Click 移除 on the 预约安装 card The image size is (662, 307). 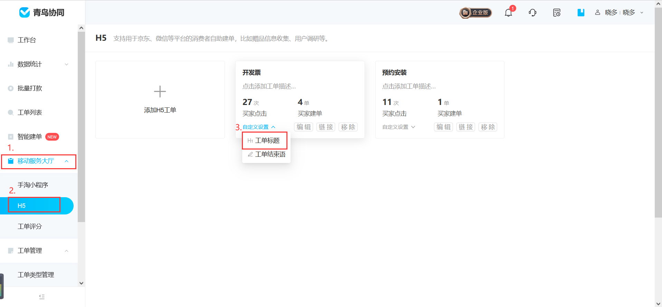pyautogui.click(x=488, y=127)
